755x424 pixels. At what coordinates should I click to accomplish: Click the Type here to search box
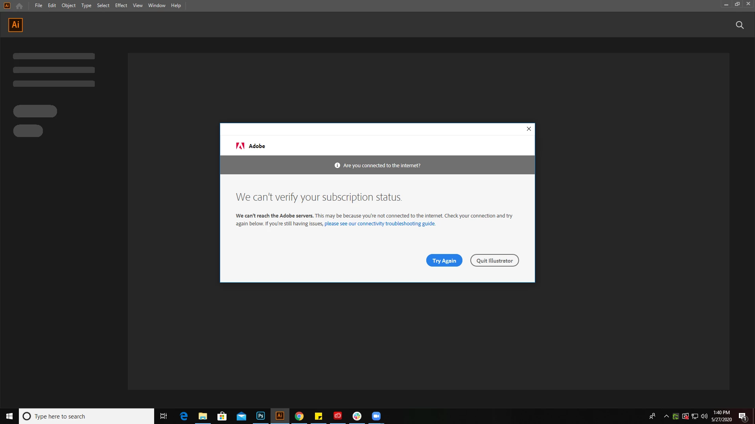(87, 416)
